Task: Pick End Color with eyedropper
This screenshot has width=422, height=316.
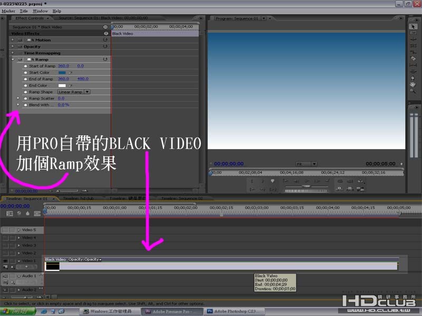Action: pyautogui.click(x=71, y=85)
